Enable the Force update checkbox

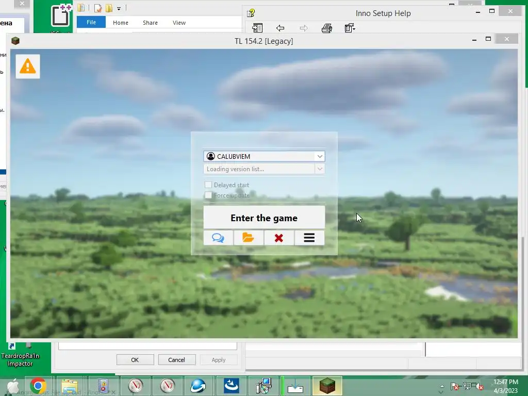click(x=208, y=195)
